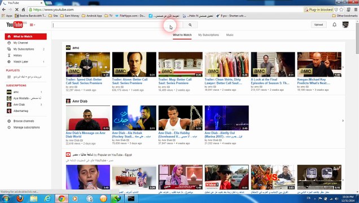359x203 pixels.
Task: Switch to the Music tab
Action: [230, 35]
